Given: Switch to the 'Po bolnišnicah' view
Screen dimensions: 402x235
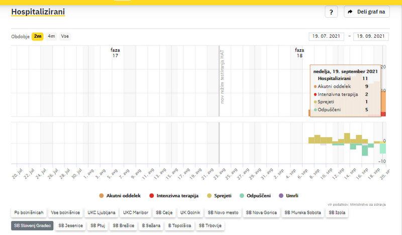Looking at the screenshot, I should 28,213.
